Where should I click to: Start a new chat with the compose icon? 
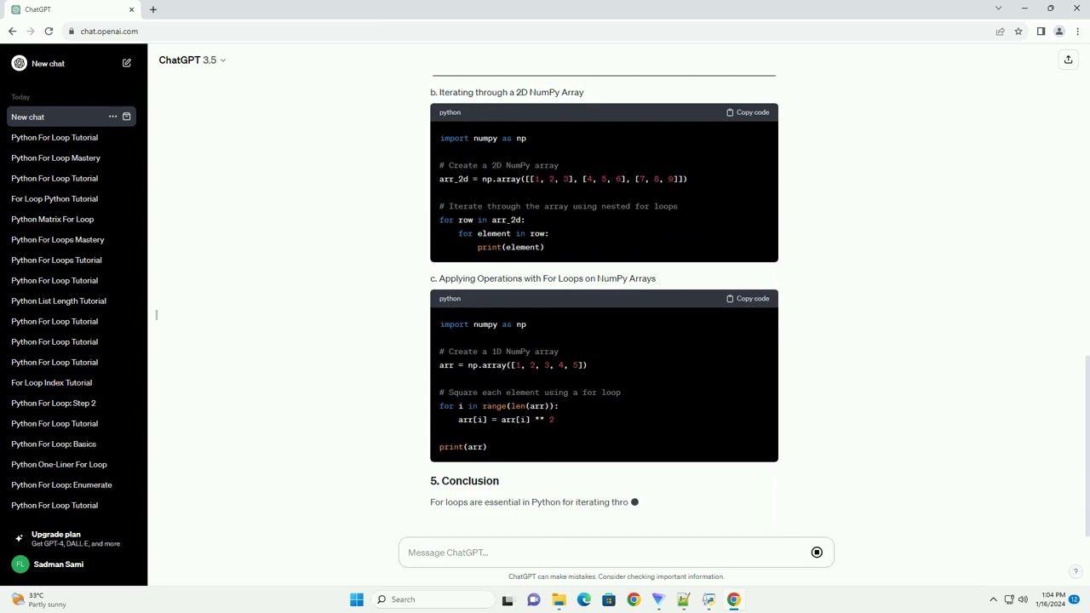point(127,63)
